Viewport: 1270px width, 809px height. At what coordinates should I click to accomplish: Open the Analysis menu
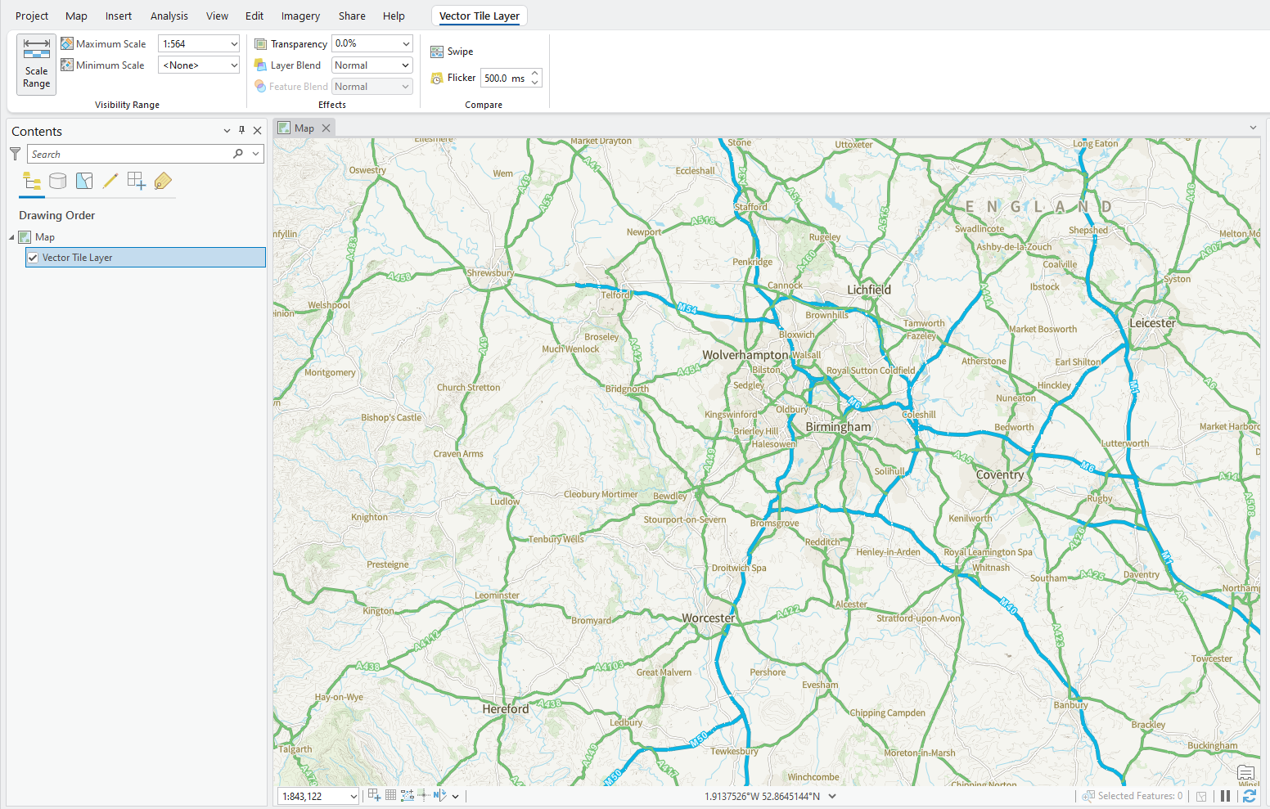169,15
